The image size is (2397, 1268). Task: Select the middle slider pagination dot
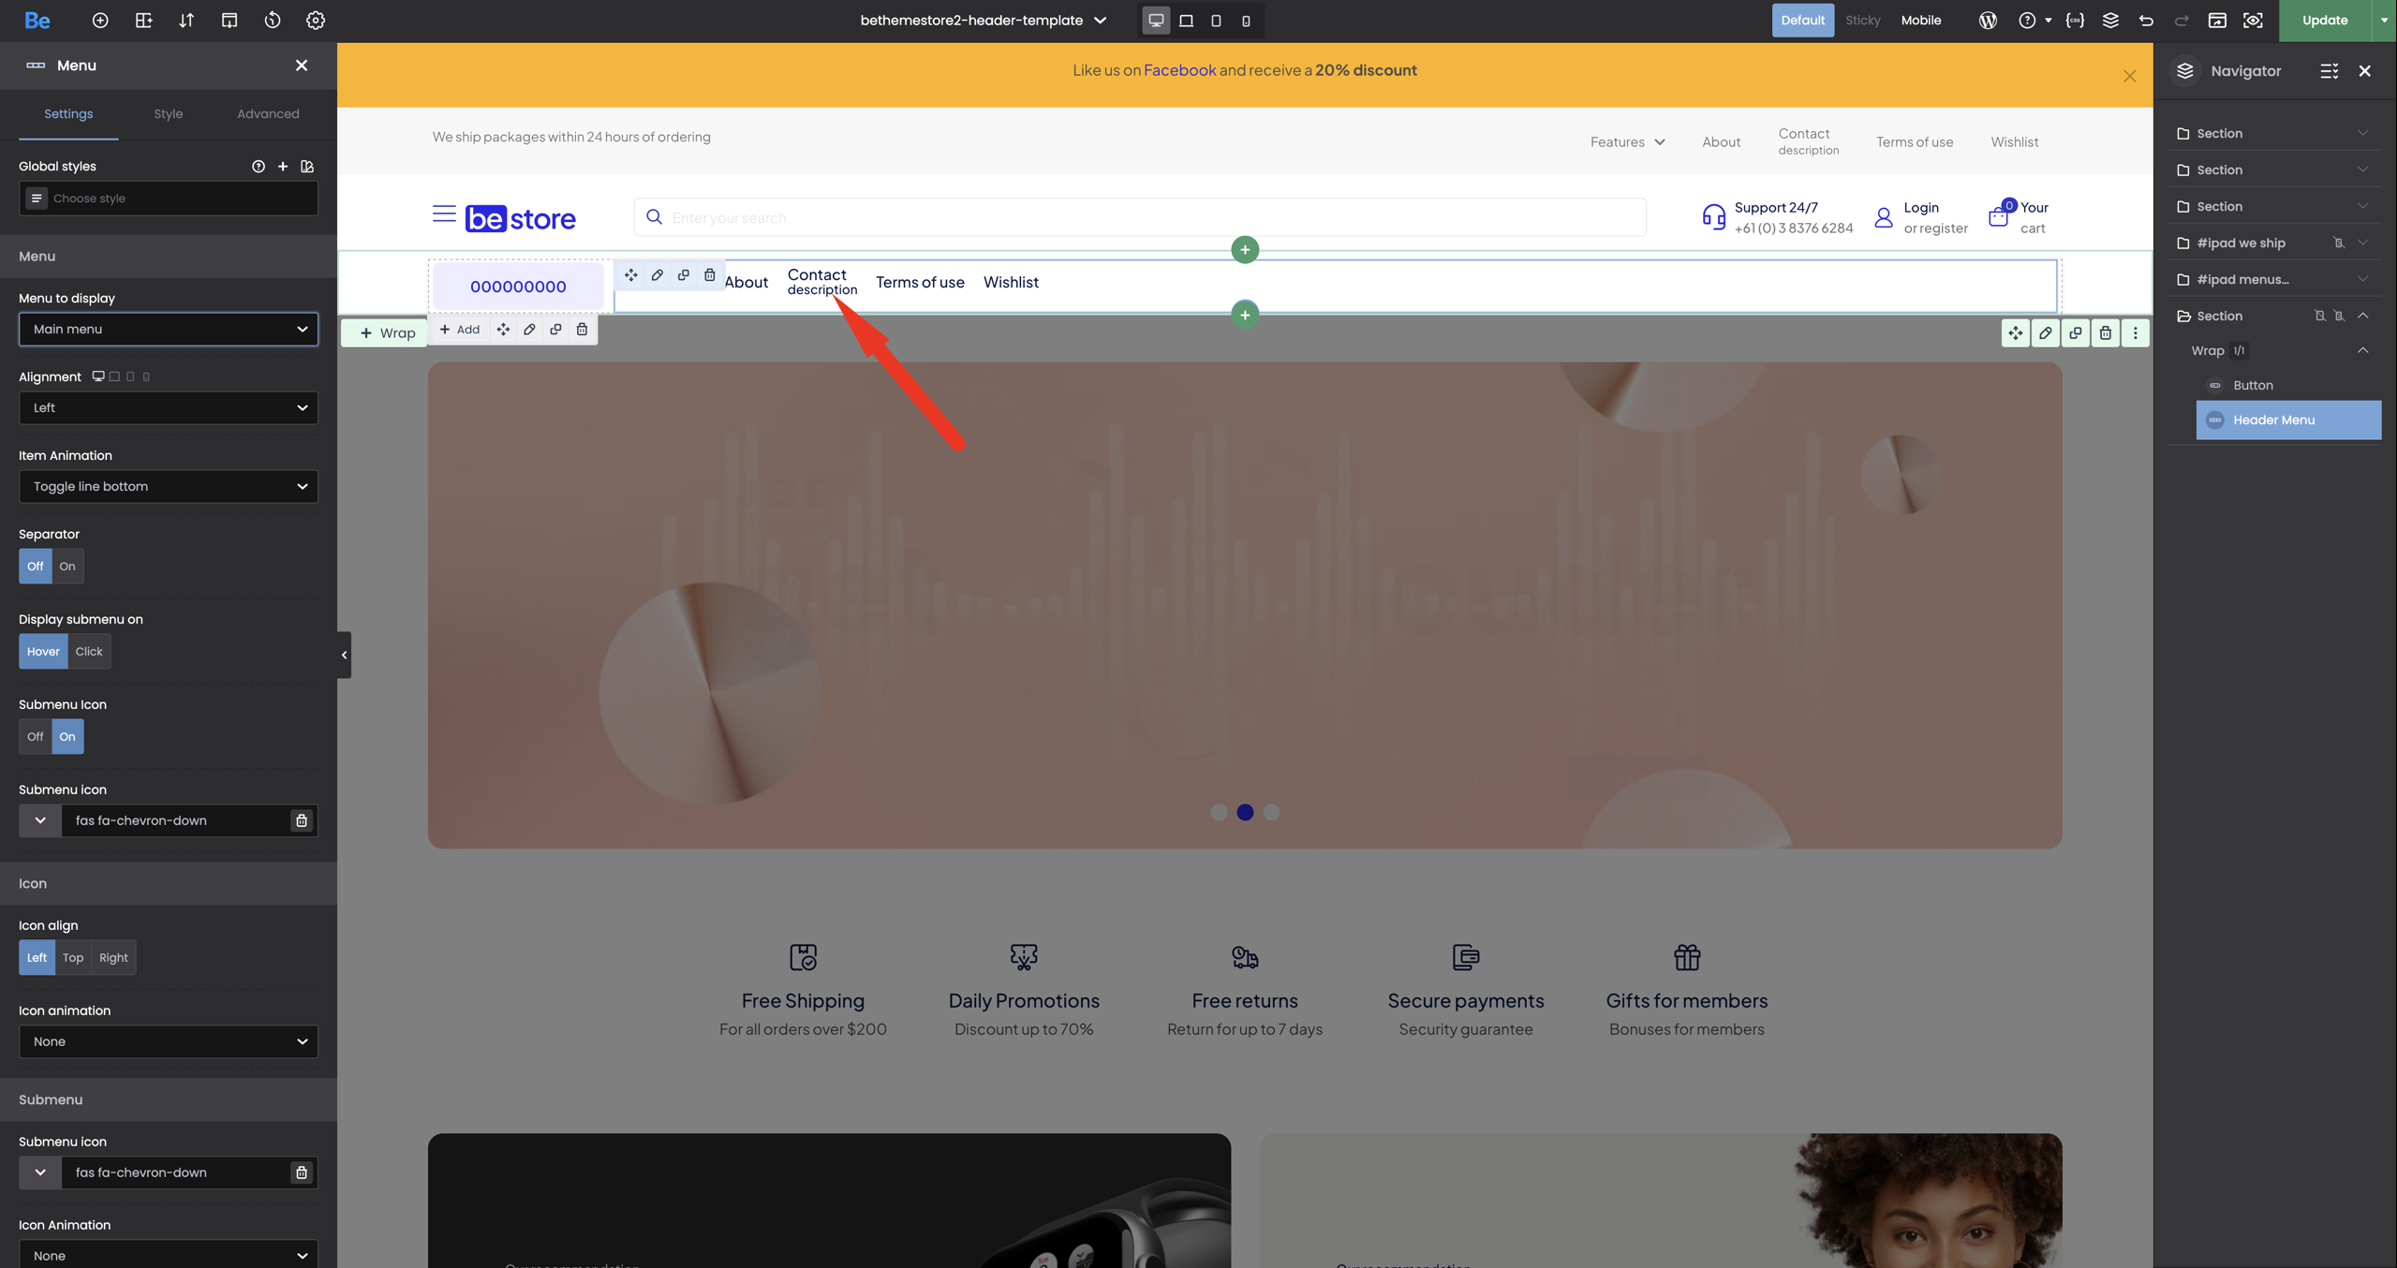point(1245,812)
